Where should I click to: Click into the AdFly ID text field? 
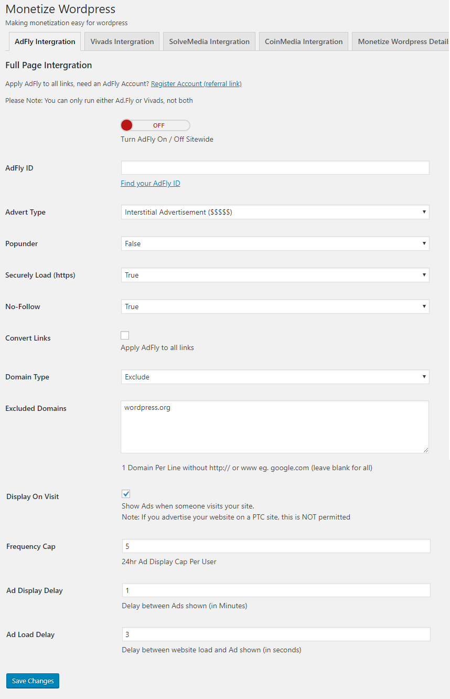275,168
